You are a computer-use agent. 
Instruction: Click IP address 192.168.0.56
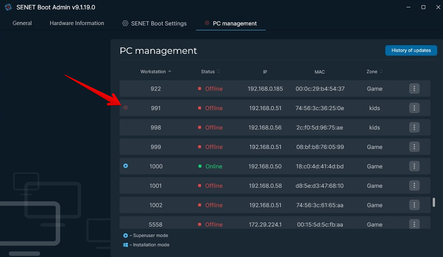[265, 128]
